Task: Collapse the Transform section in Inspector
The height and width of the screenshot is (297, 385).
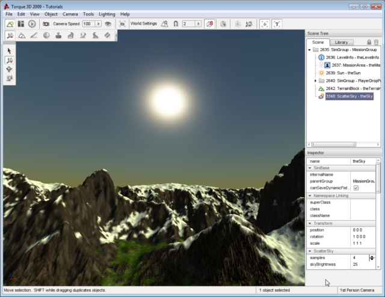Action: click(310, 223)
